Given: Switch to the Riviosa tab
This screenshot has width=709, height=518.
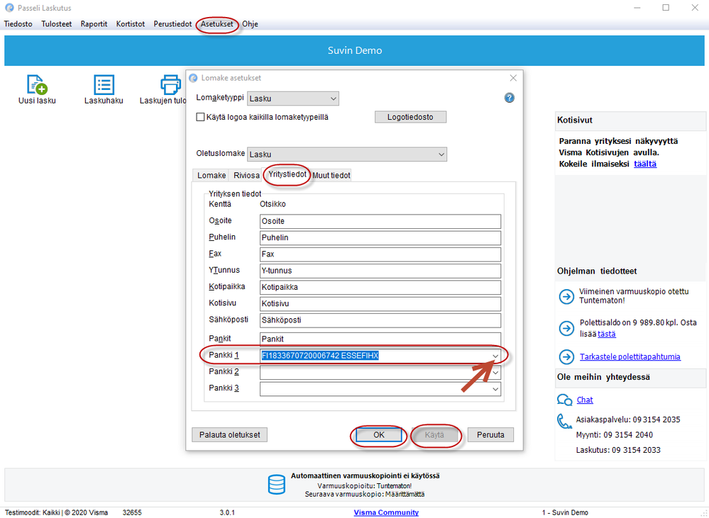Looking at the screenshot, I should [246, 175].
